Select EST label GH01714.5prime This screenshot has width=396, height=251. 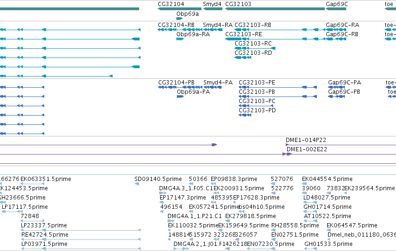pyautogui.click(x=328, y=207)
